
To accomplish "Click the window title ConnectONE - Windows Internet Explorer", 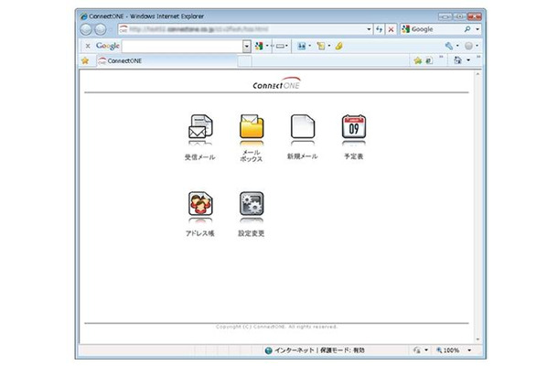I will pos(146,16).
